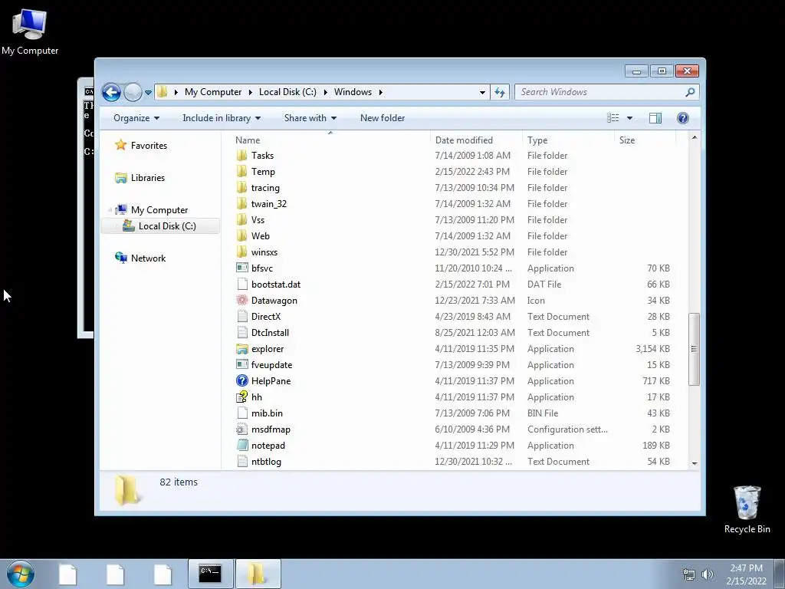This screenshot has width=785, height=589.
Task: Open the Include in library menu
Action: pos(222,118)
